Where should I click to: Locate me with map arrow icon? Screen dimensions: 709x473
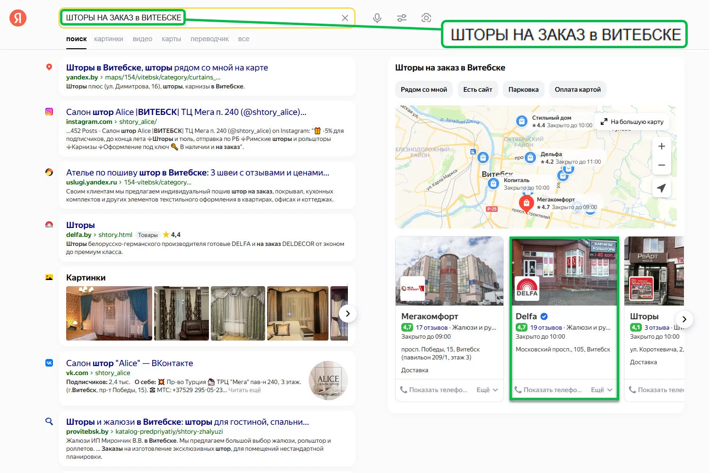coord(661,188)
